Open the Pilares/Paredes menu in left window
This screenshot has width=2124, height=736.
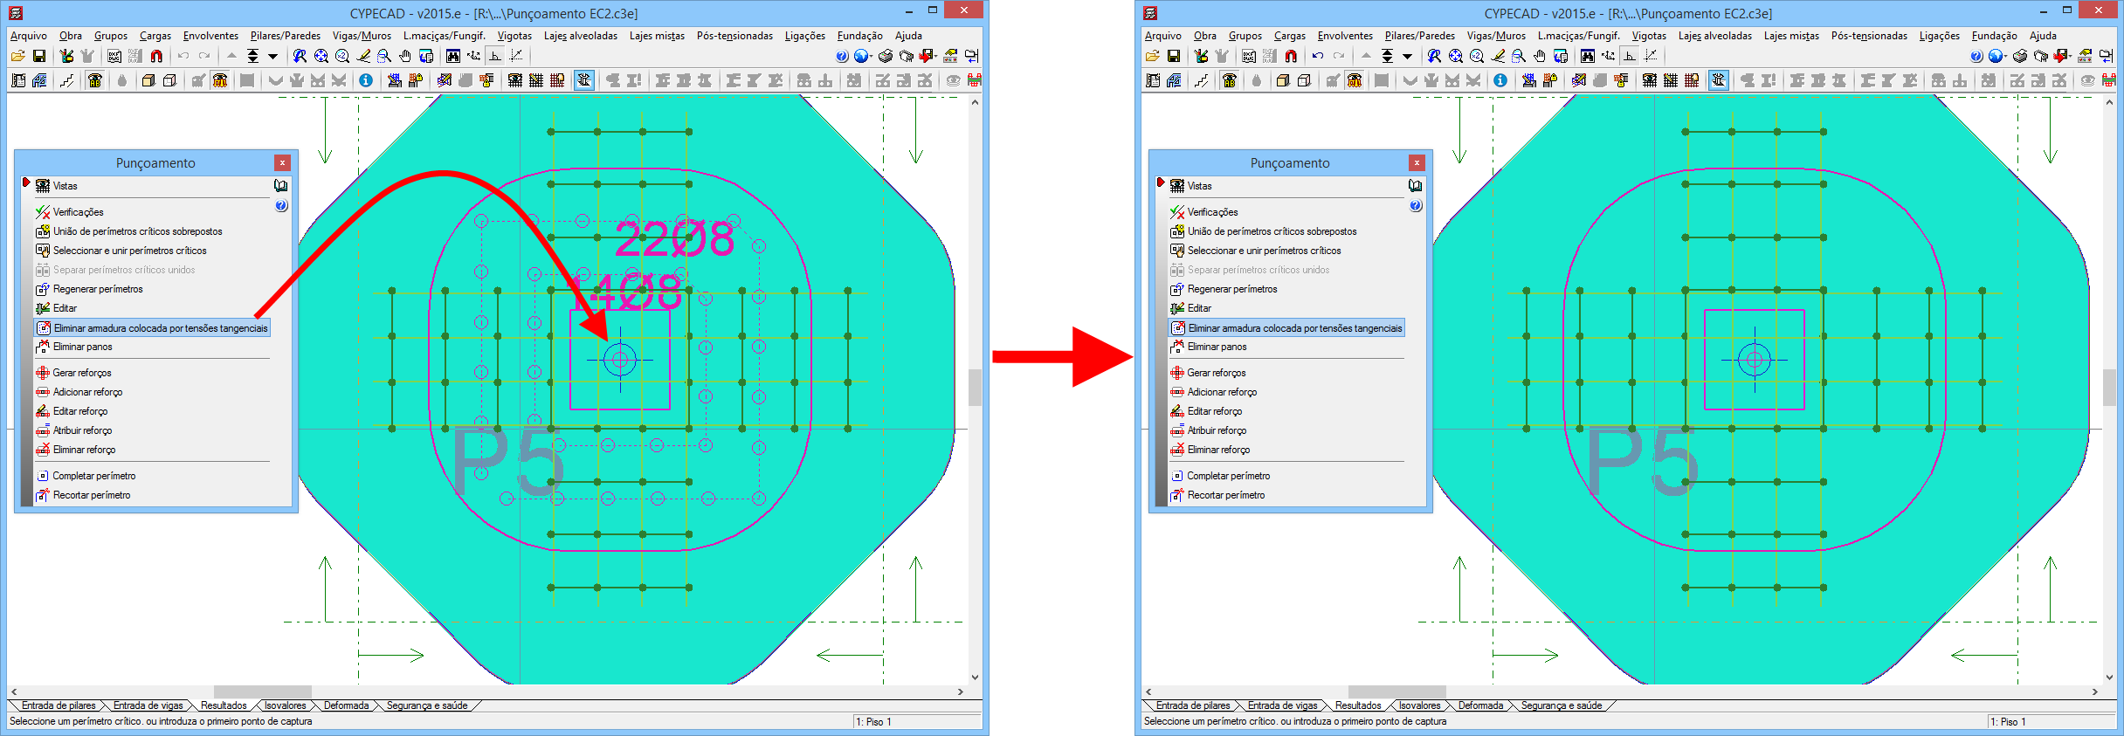pos(286,36)
